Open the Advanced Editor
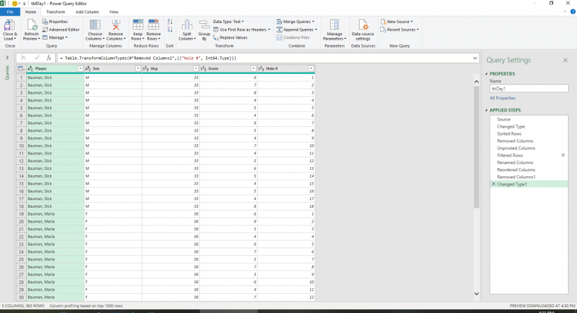The height and width of the screenshot is (313, 577). click(x=61, y=30)
